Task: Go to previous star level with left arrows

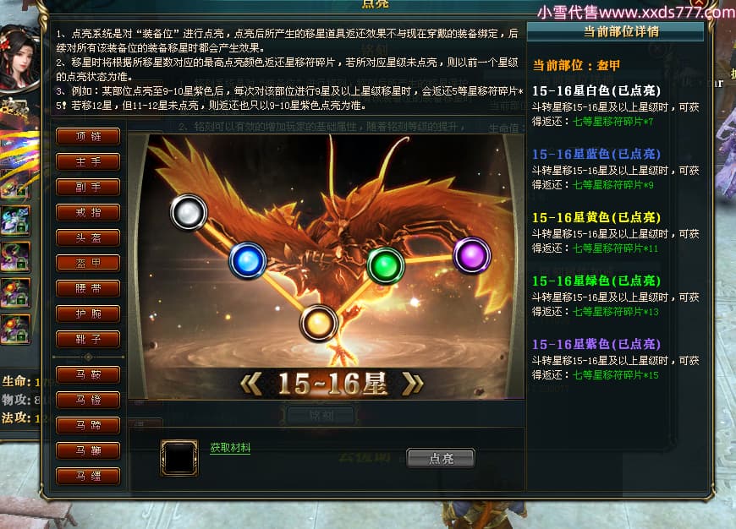Action: pyautogui.click(x=250, y=384)
